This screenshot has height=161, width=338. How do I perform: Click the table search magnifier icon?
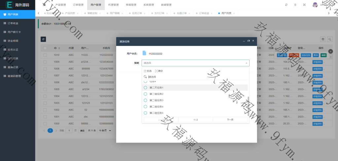point(329,39)
